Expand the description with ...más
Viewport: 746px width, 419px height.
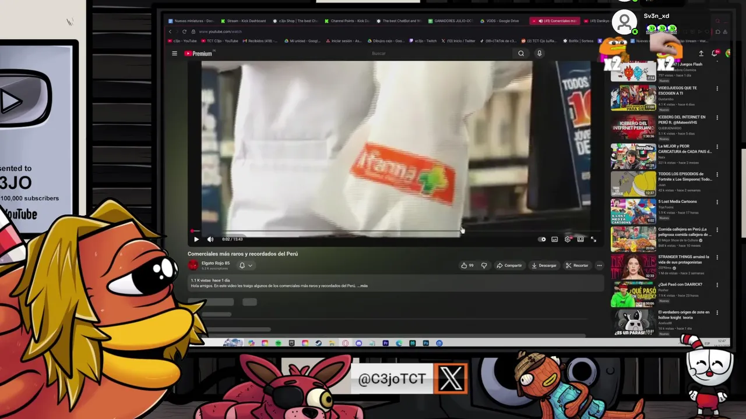363,286
